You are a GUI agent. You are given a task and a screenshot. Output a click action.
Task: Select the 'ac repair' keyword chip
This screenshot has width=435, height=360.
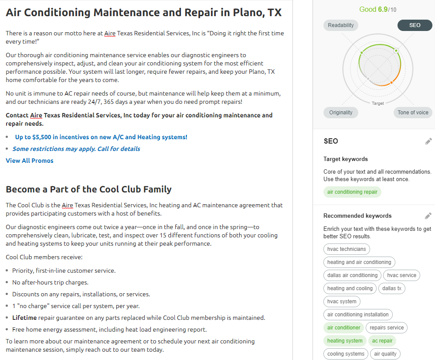click(382, 341)
